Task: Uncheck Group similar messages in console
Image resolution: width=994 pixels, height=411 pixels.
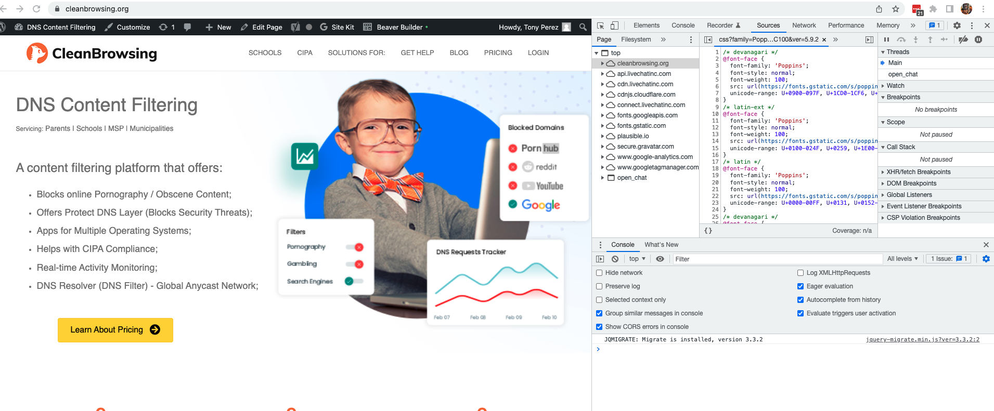Action: (599, 313)
